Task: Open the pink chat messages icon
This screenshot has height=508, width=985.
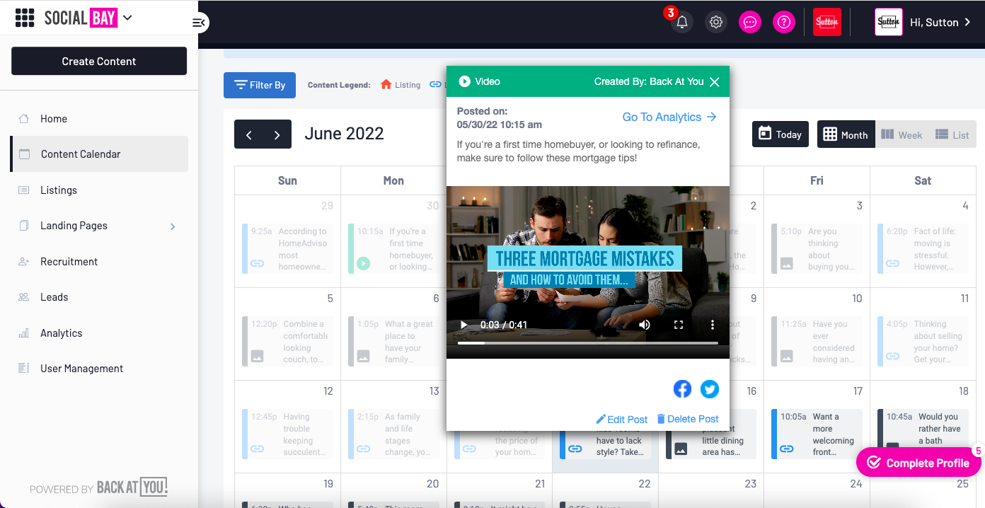Action: (x=750, y=22)
